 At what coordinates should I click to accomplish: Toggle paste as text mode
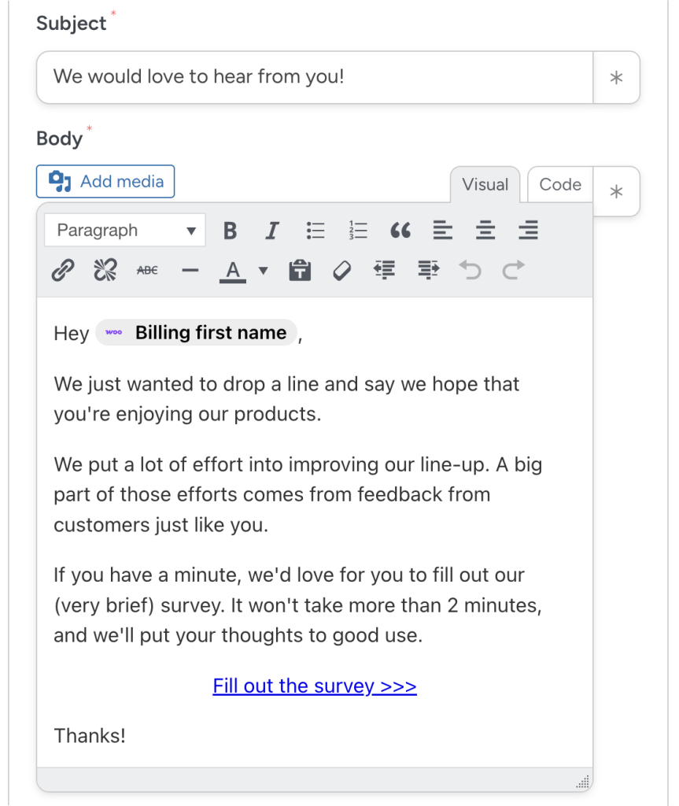[x=300, y=269]
